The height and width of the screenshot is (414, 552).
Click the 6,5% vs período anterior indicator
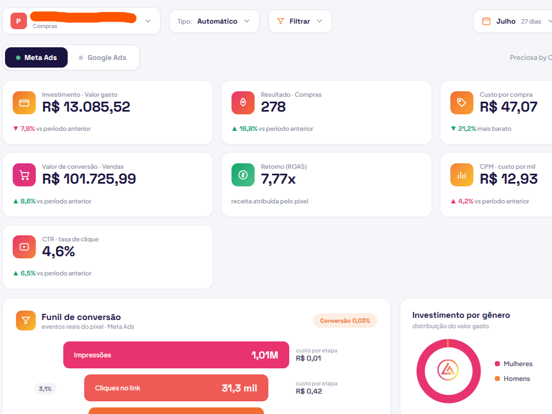click(52, 273)
